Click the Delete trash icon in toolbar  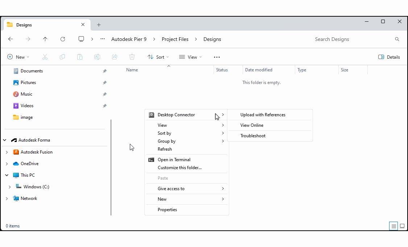[132, 57]
